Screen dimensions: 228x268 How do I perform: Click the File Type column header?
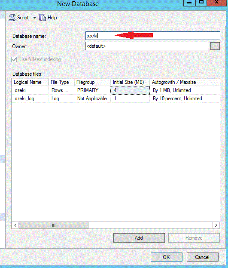coord(61,82)
